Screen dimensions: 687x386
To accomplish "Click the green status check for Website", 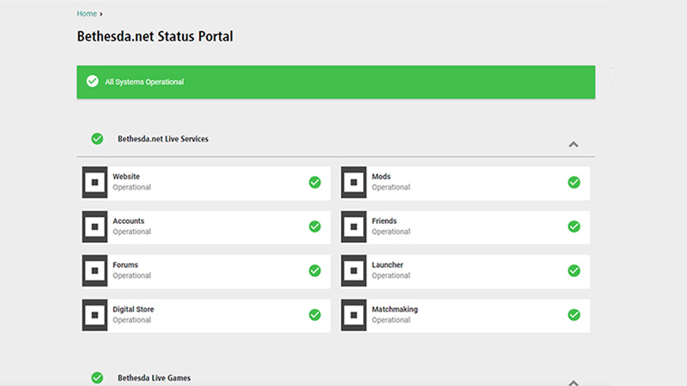I will [314, 182].
